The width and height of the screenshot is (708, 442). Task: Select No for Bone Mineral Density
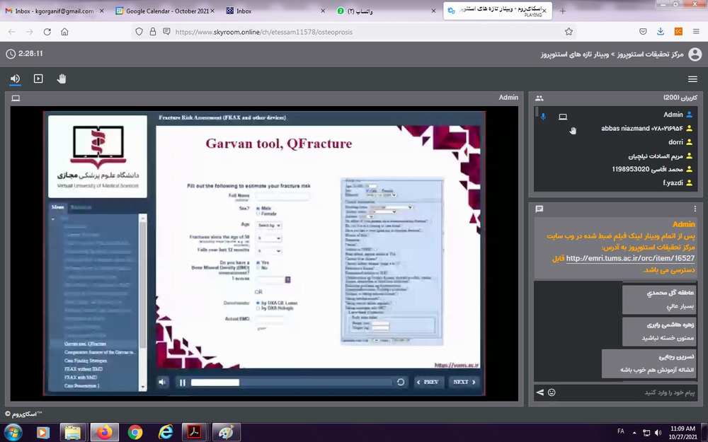click(258, 268)
